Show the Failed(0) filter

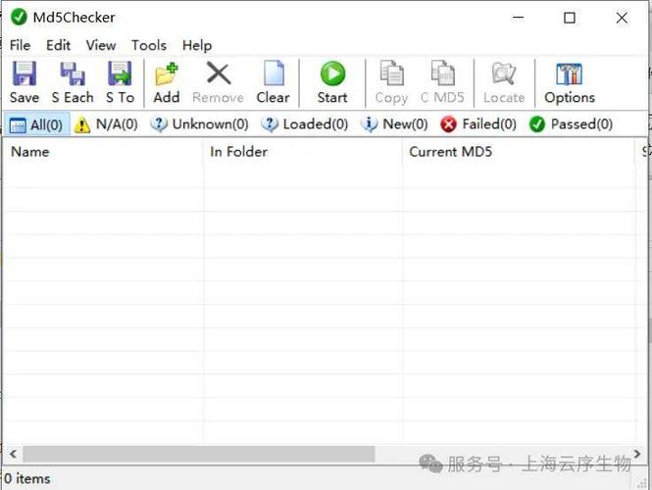478,124
